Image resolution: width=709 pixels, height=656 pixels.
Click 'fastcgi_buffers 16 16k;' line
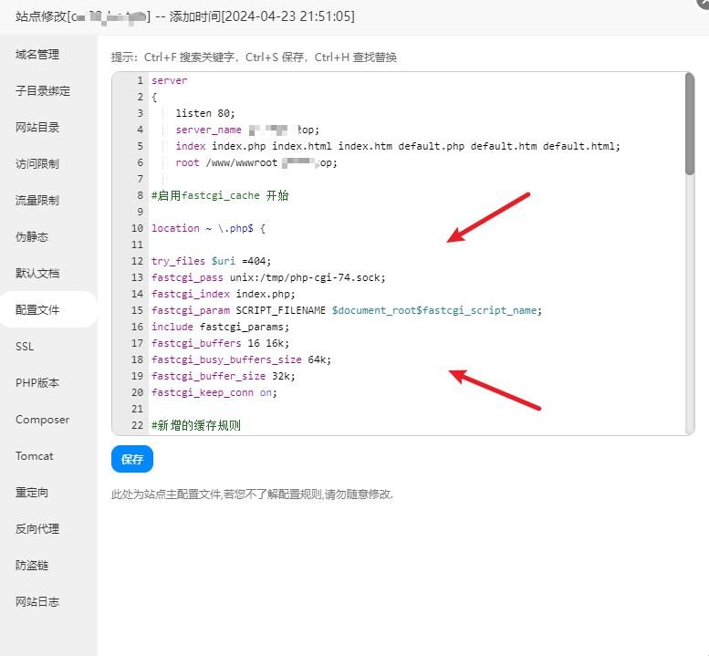click(x=220, y=343)
